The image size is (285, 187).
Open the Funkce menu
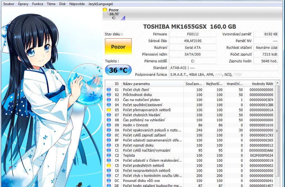[38, 4]
